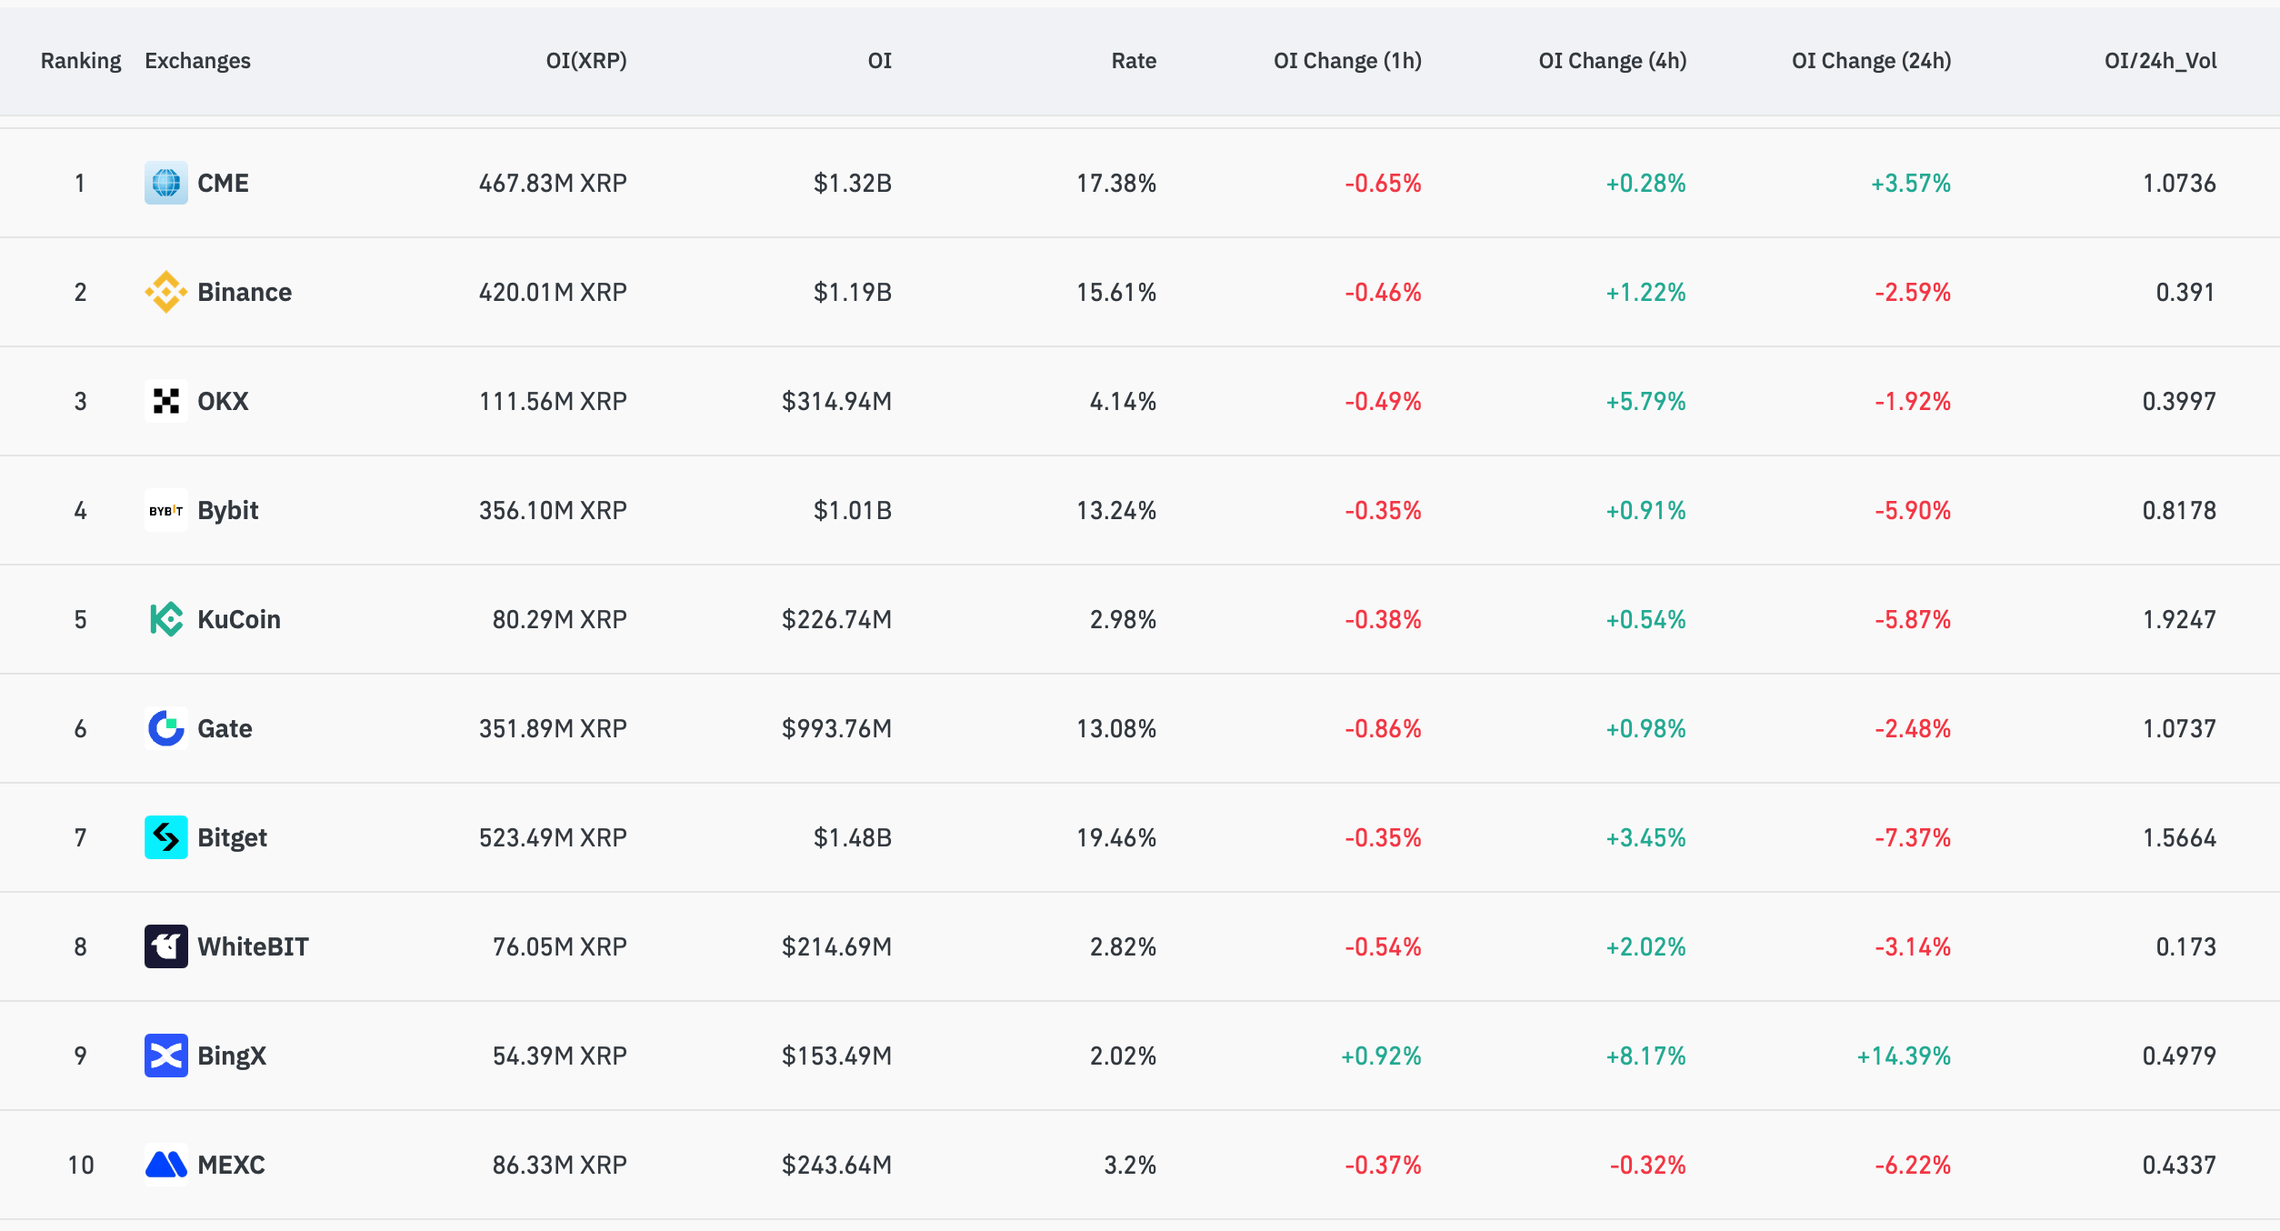Sort by OI/24h_Vol column header
The height and width of the screenshot is (1231, 2280).
tap(2160, 61)
